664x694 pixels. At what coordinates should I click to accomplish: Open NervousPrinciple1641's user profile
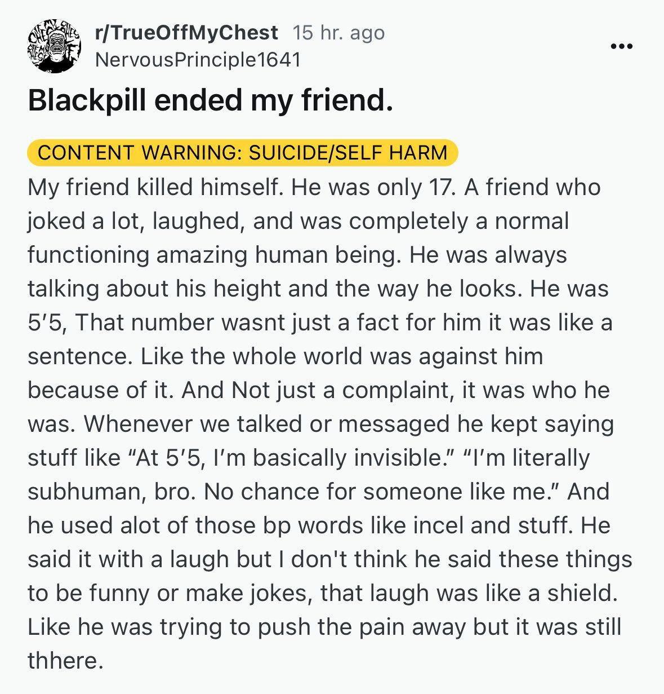pyautogui.click(x=198, y=60)
